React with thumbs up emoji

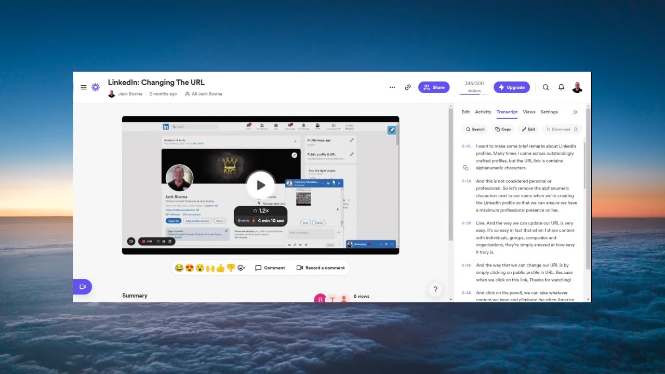[x=220, y=268]
